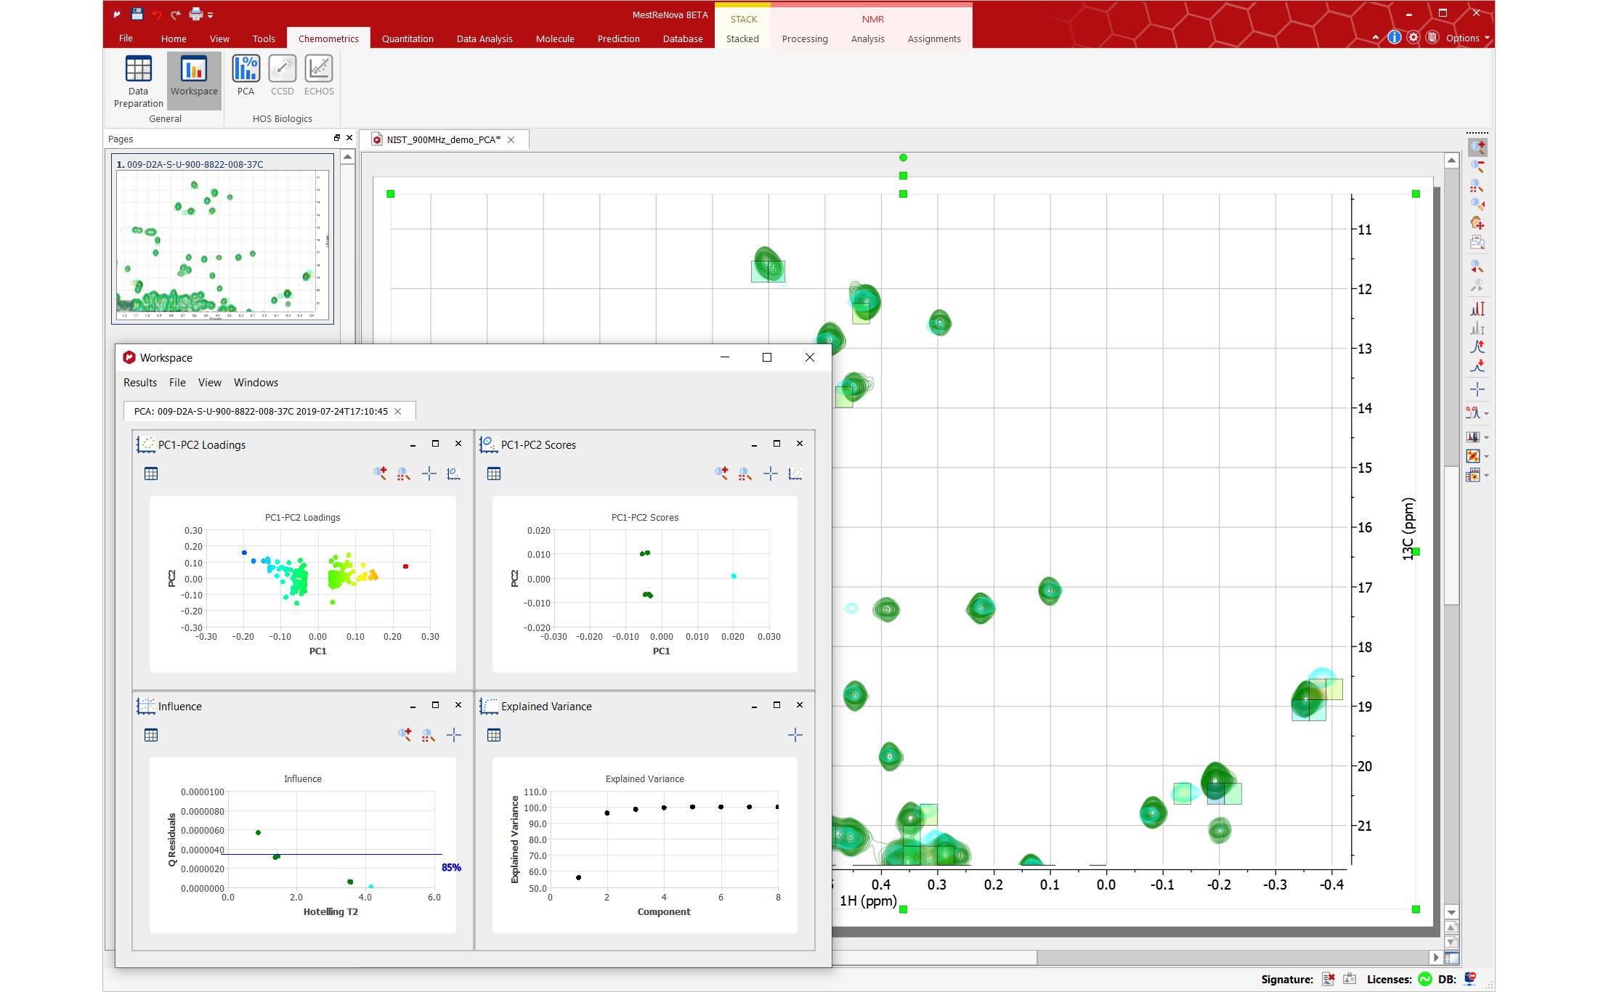Collapse the ribbon with chevron arrow
The height and width of the screenshot is (992, 1598).
tap(1376, 38)
